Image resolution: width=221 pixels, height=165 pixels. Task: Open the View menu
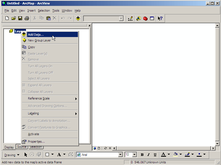point(22,11)
